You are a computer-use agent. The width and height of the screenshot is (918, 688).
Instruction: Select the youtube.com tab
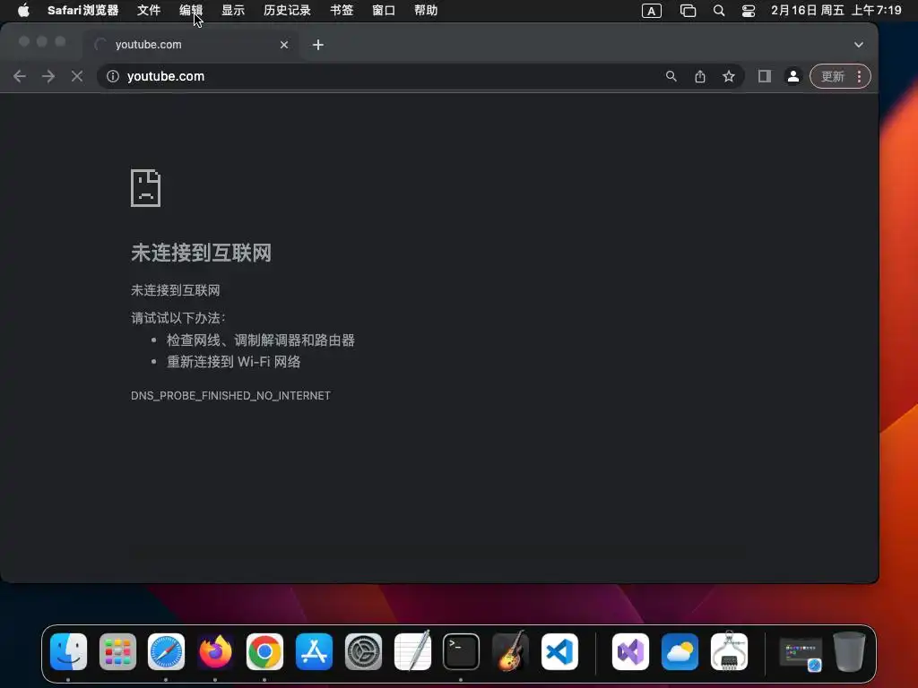pyautogui.click(x=192, y=45)
